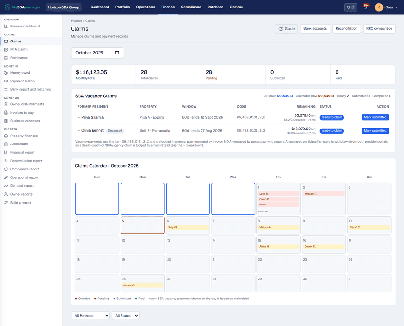Go to Finance breadcrumb link

pyautogui.click(x=76, y=21)
